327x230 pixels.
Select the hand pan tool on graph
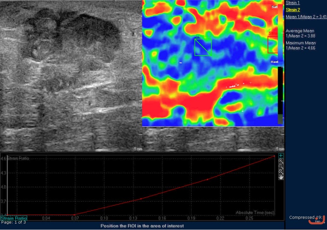pos(281,177)
